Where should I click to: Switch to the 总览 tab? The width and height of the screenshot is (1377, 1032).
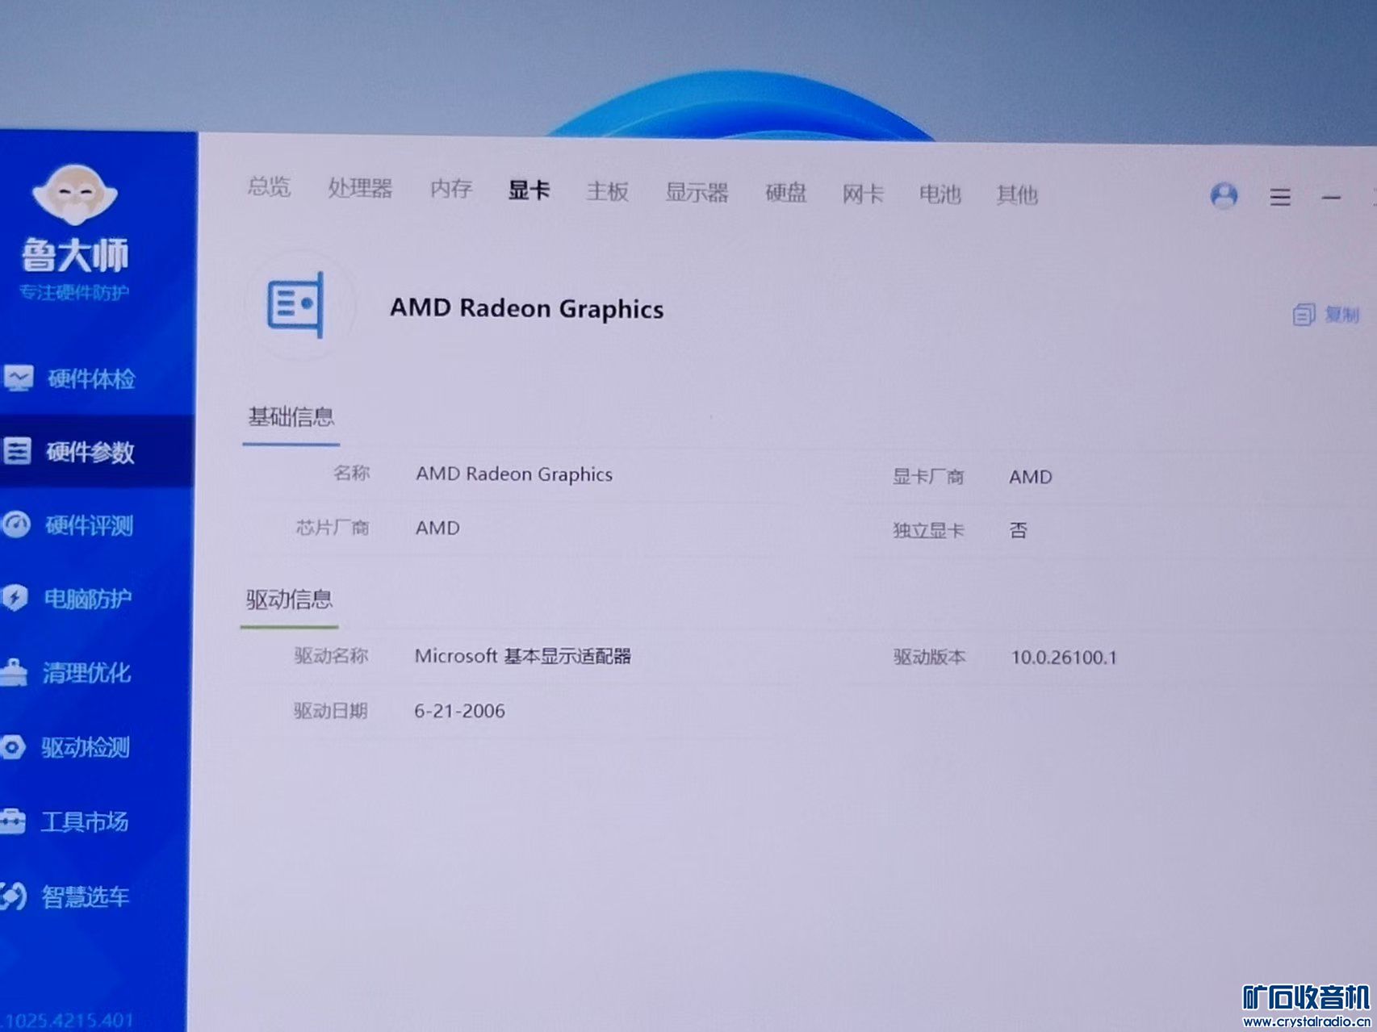pos(269,186)
